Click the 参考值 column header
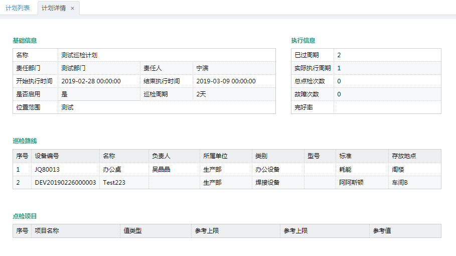Viewport: 456px width, 256px height. click(405, 231)
